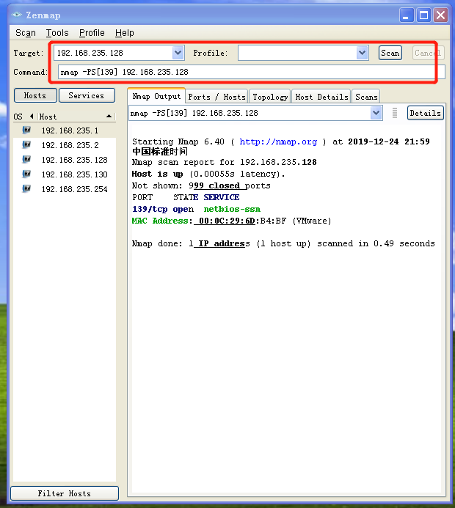Screen dimensions: 455x508
Task: Click in the Target address field
Action: (114, 53)
